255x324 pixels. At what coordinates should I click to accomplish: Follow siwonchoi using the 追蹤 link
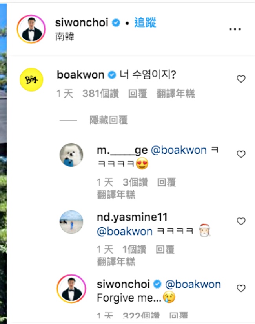click(x=145, y=22)
